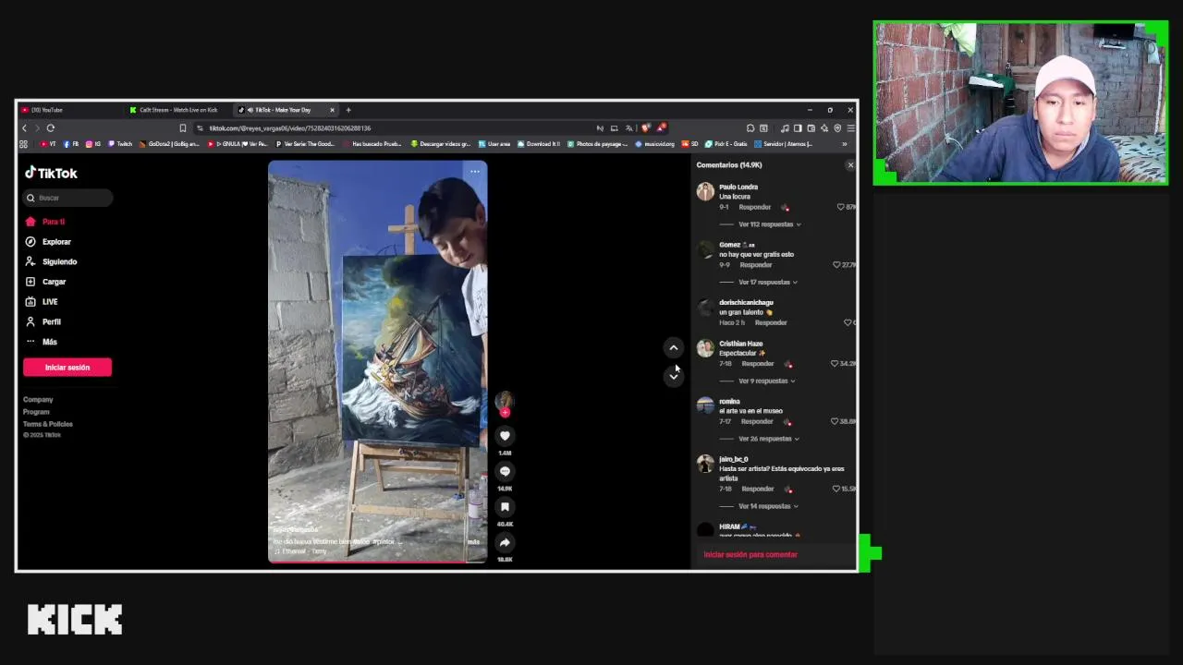Open Descargar videos bookmark

click(441, 144)
